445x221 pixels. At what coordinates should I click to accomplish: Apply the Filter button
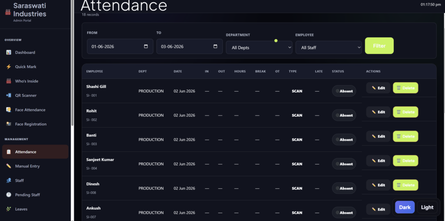pos(379,46)
